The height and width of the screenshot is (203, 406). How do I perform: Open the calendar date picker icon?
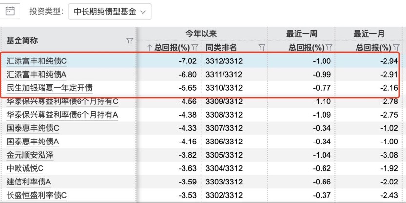(x=10, y=11)
